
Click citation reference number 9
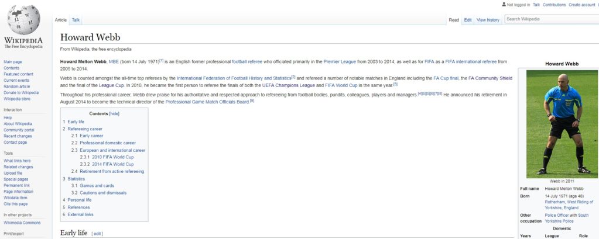(252, 101)
